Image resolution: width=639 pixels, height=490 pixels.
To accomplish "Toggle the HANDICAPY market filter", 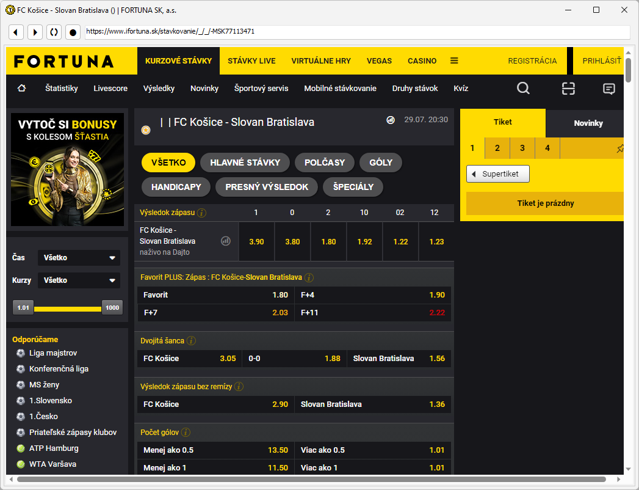I will [x=176, y=187].
